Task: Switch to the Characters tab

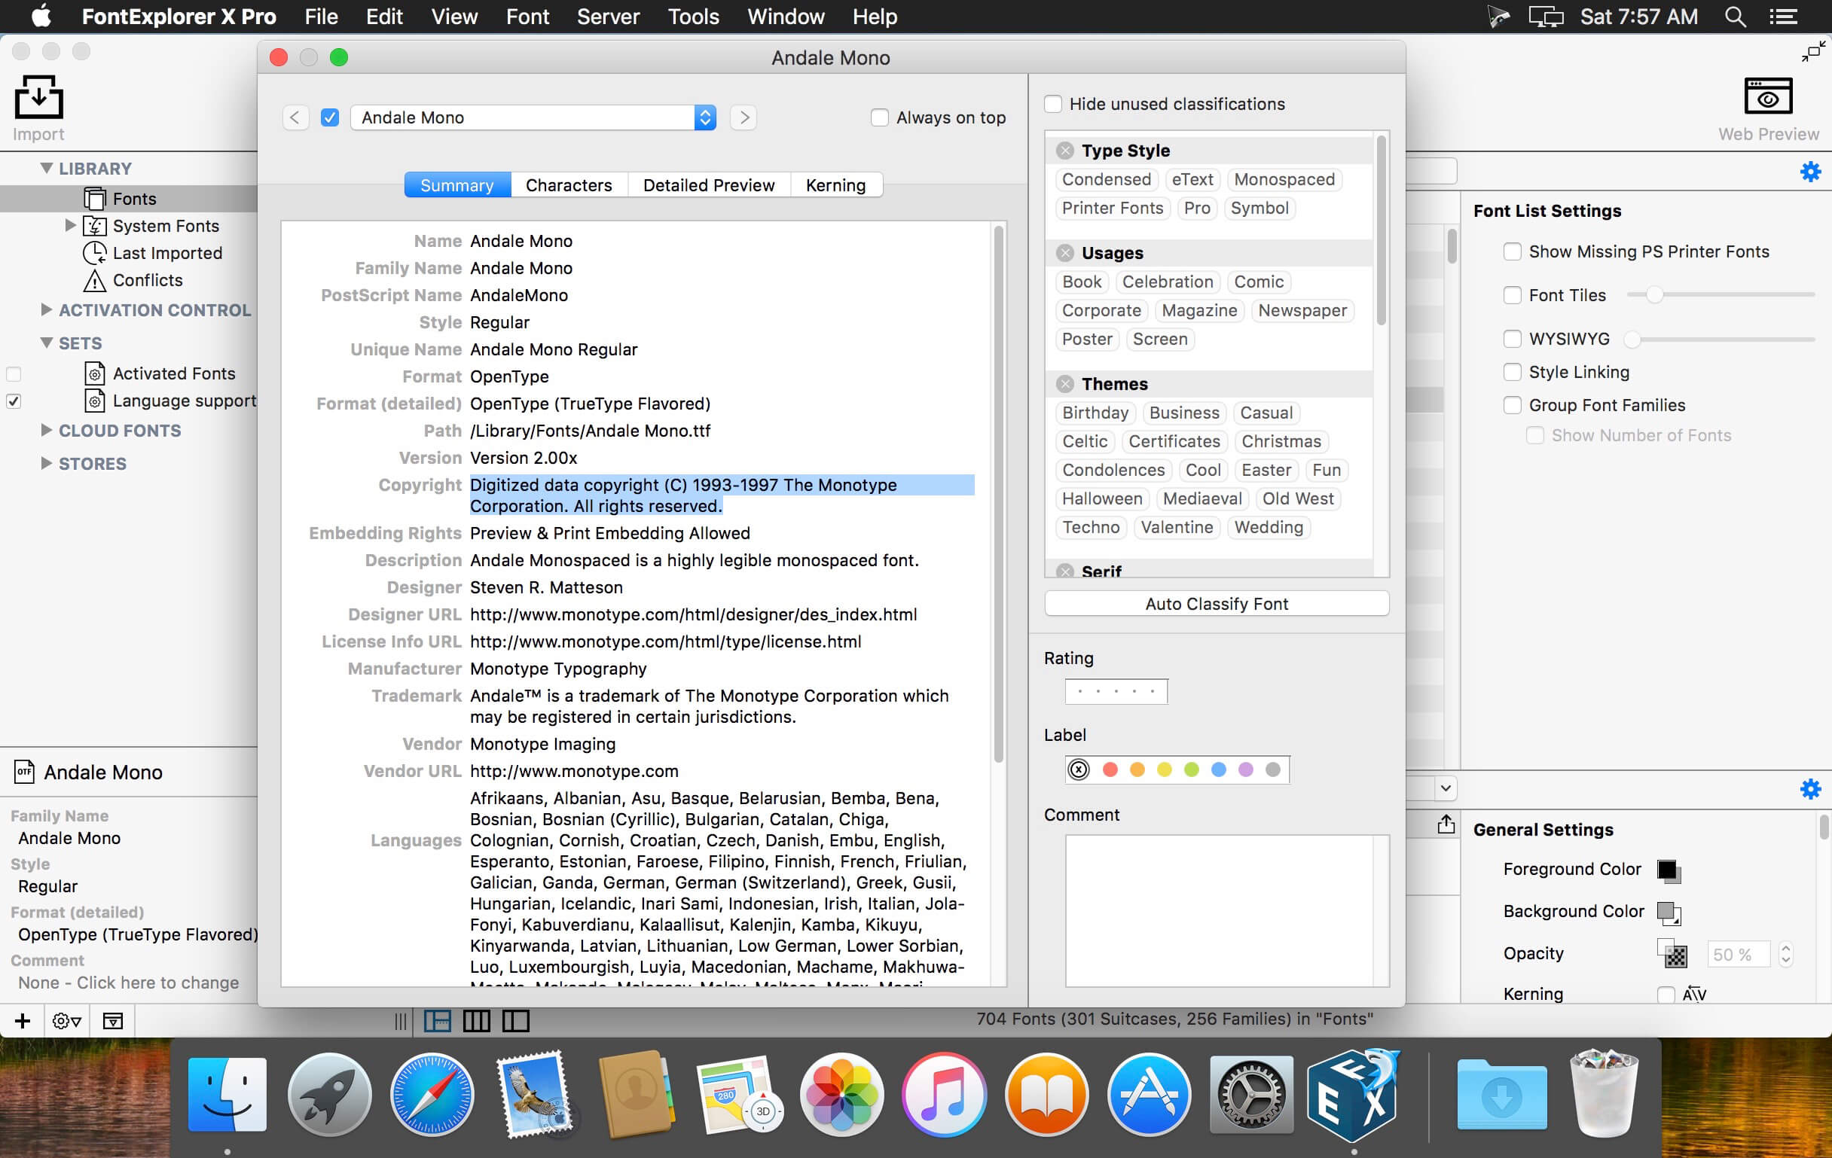Action: [x=567, y=184]
